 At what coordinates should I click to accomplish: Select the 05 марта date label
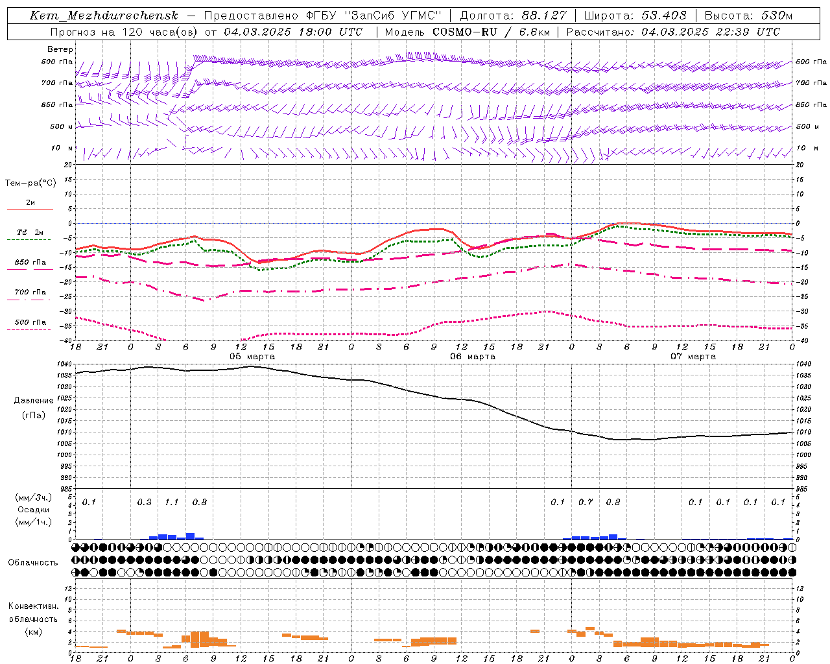pos(252,357)
